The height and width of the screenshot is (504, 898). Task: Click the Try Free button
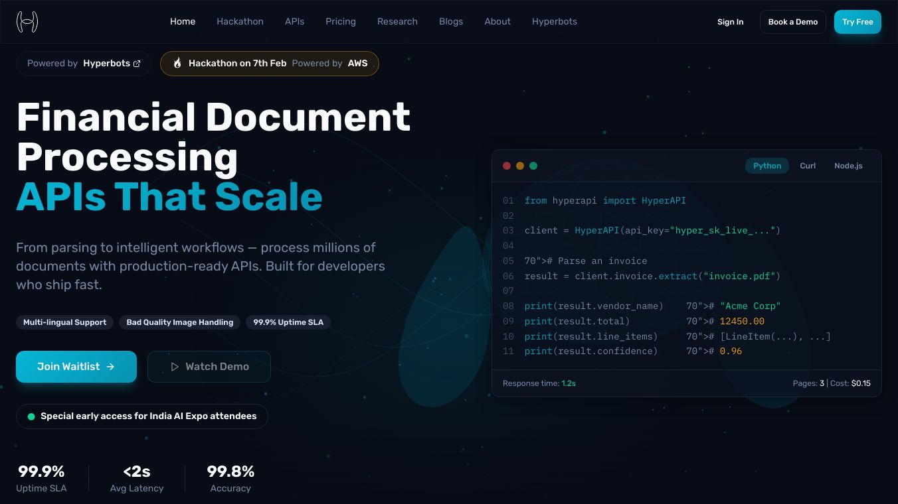click(857, 21)
